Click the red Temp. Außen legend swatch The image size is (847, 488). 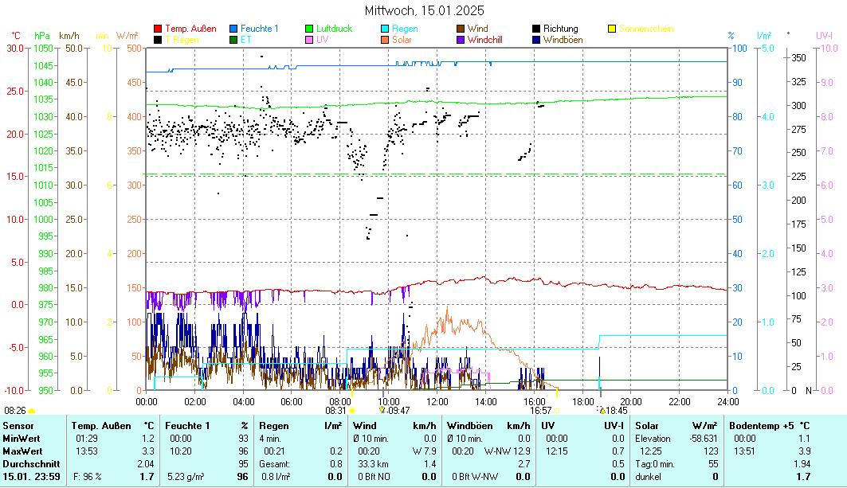pos(159,29)
